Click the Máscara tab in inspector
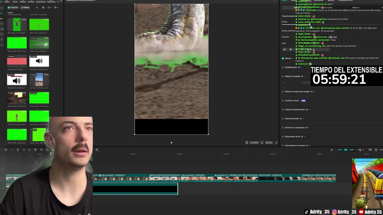 (x=356, y=7)
